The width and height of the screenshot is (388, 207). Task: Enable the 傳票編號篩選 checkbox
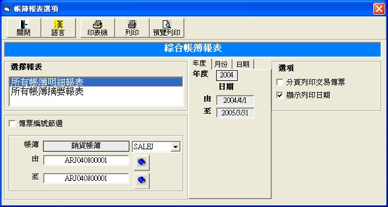pos(12,124)
